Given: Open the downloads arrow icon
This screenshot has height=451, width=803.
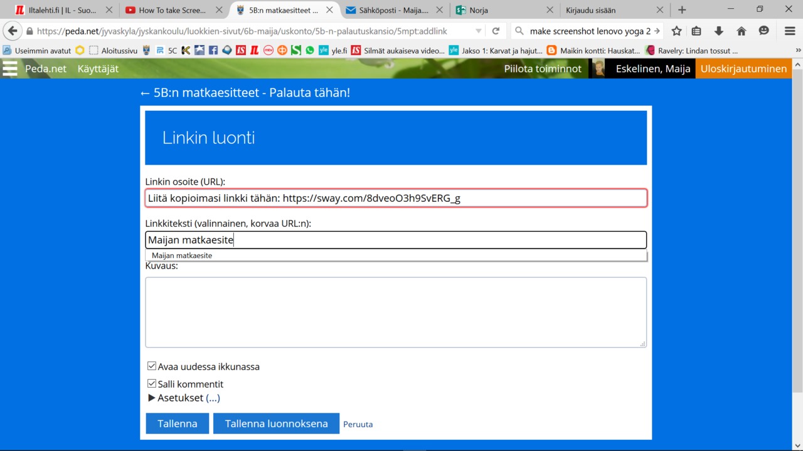Looking at the screenshot, I should click(x=719, y=31).
